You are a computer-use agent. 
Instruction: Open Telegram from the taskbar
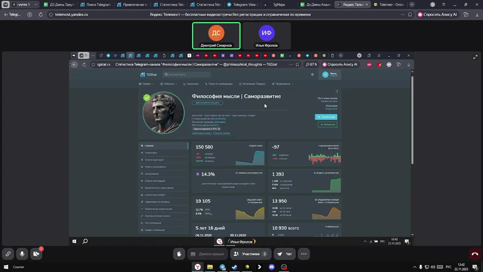[222, 267]
